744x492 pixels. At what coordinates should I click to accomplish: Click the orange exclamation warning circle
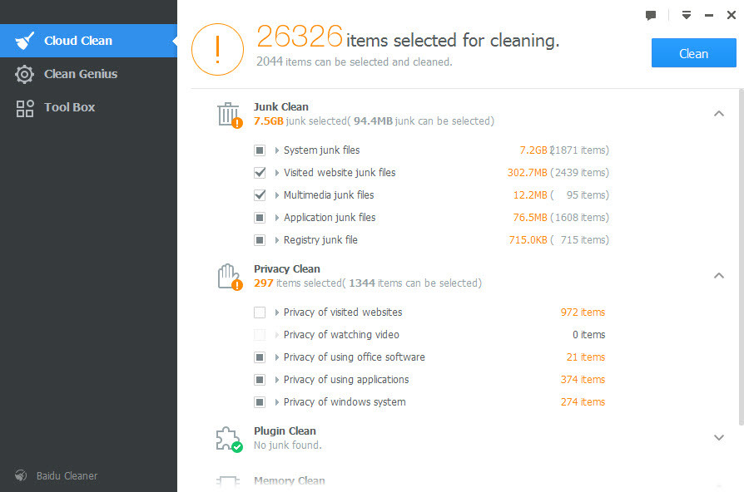click(217, 49)
